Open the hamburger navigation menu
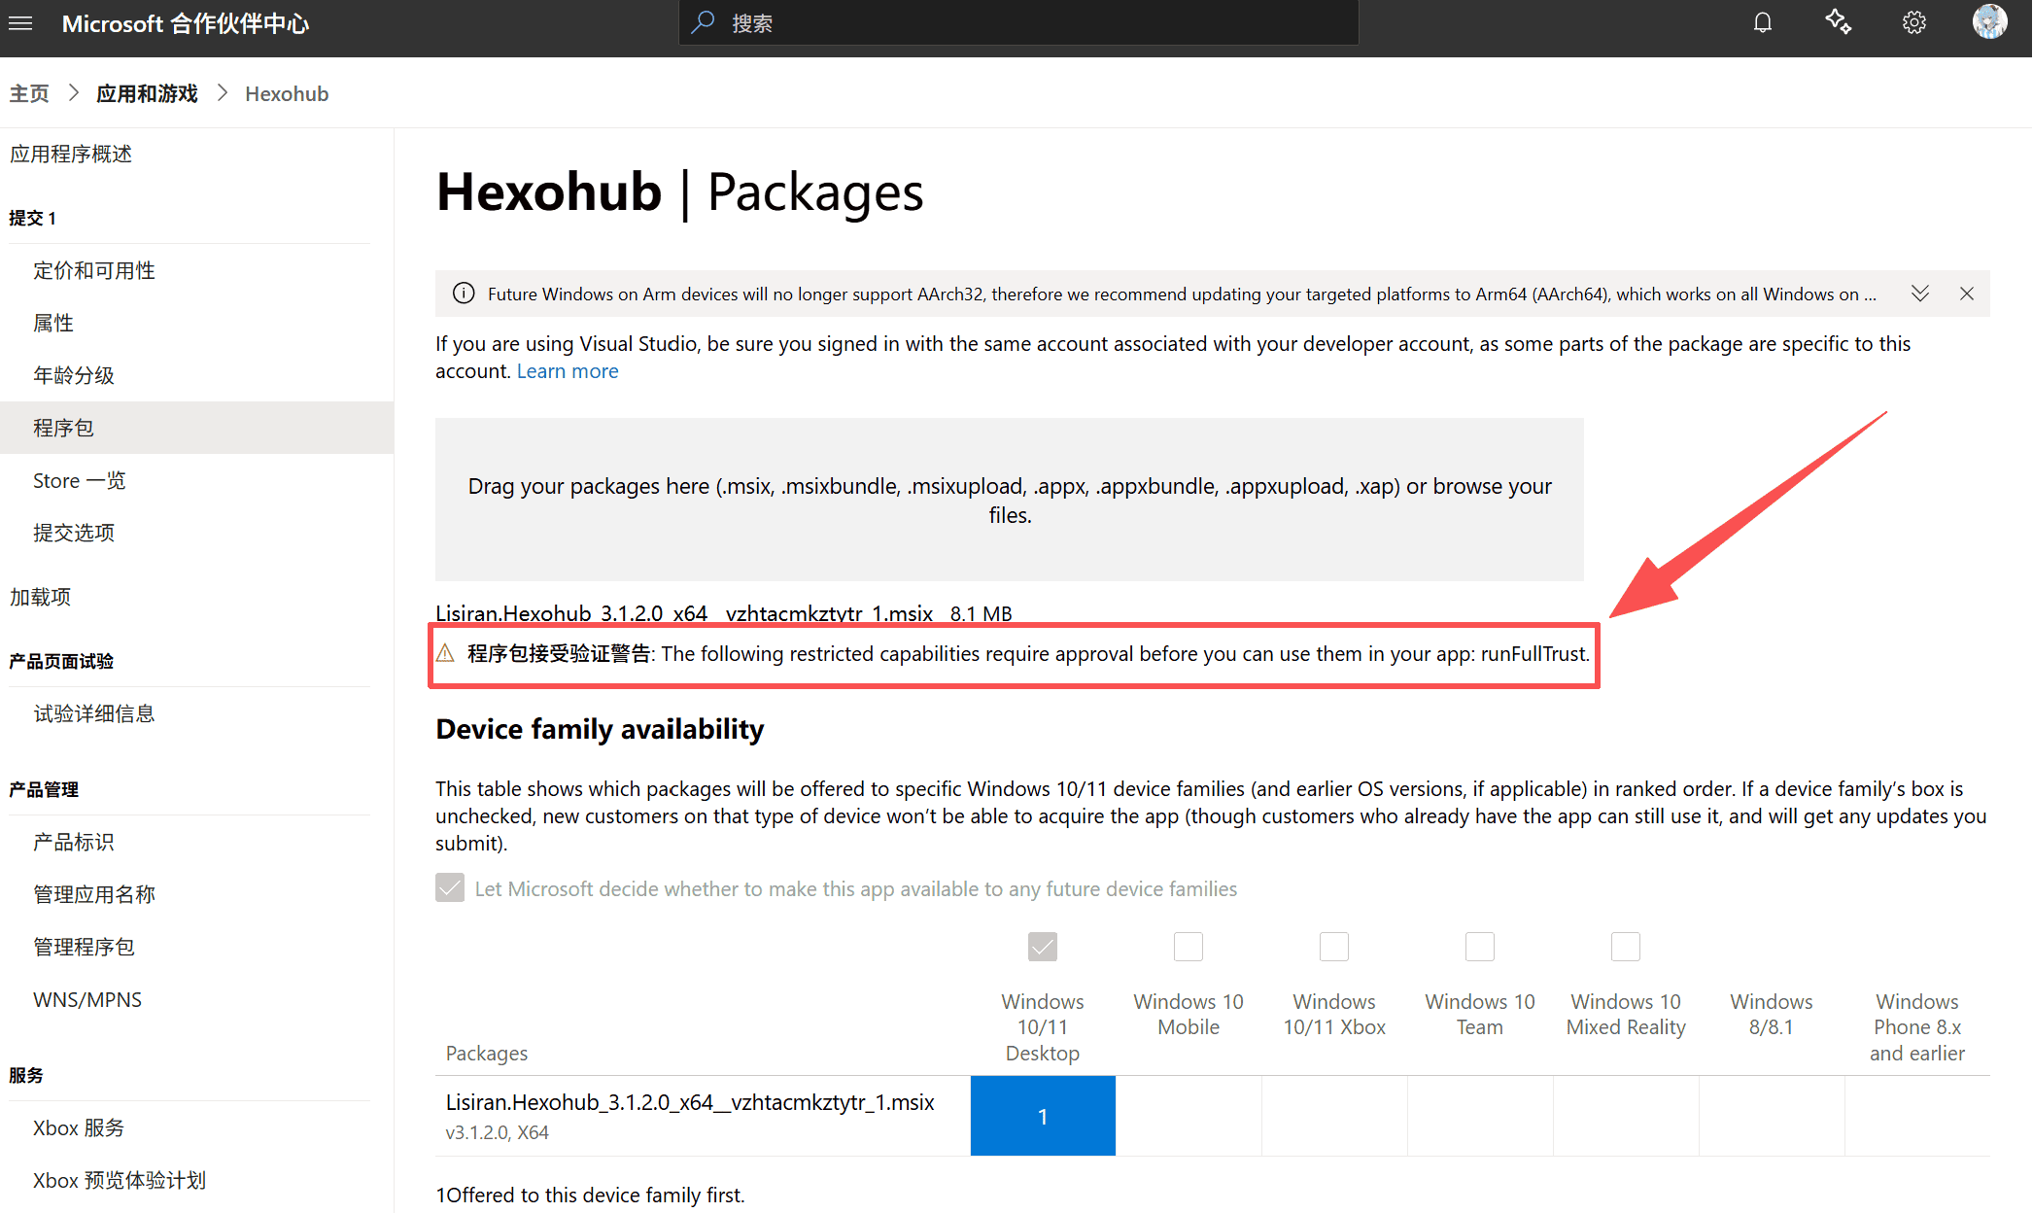Screen dimensions: 2033x1213 pyautogui.click(x=20, y=23)
